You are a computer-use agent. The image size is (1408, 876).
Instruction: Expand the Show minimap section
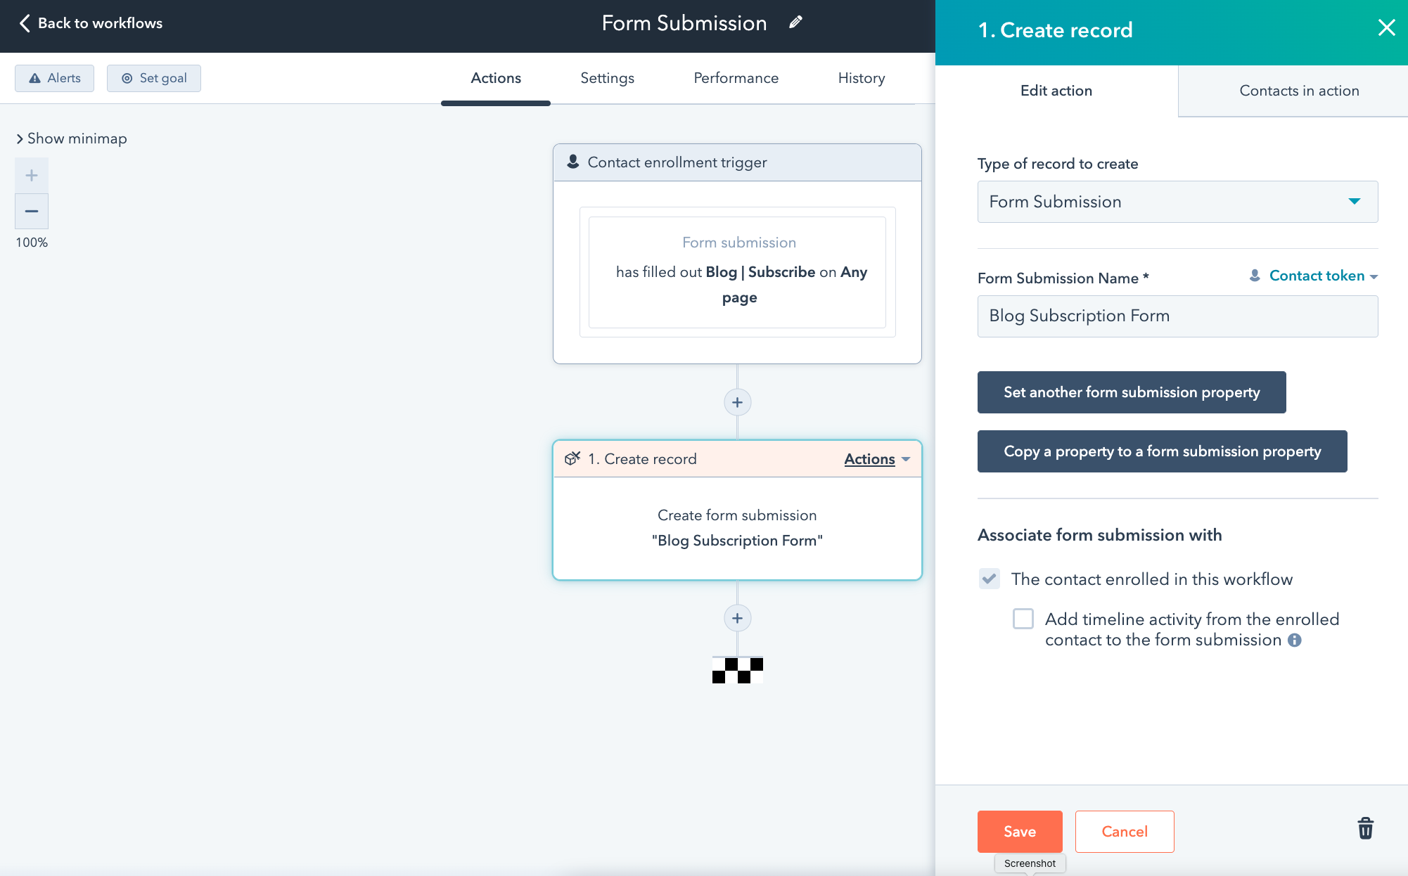(72, 139)
